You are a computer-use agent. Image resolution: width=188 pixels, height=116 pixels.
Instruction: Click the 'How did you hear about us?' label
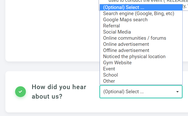coord(59,92)
